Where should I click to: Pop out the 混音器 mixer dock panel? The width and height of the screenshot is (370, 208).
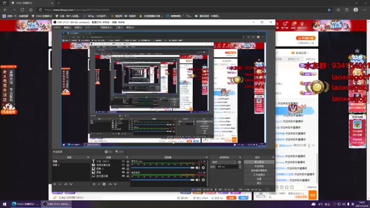(x=206, y=157)
